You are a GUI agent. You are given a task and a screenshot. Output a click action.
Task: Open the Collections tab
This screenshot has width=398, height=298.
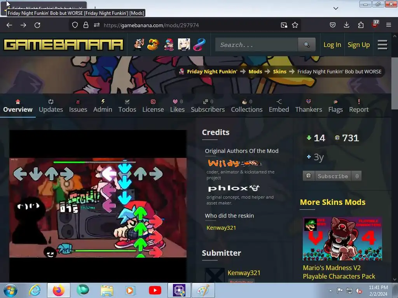pyautogui.click(x=247, y=106)
